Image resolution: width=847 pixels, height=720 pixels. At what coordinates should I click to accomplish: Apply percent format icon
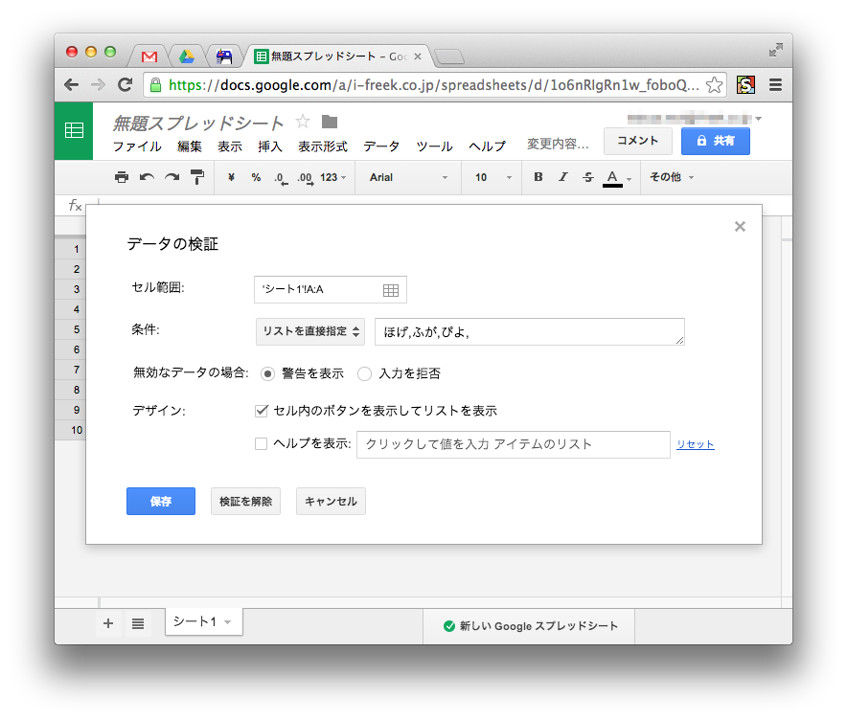[255, 177]
